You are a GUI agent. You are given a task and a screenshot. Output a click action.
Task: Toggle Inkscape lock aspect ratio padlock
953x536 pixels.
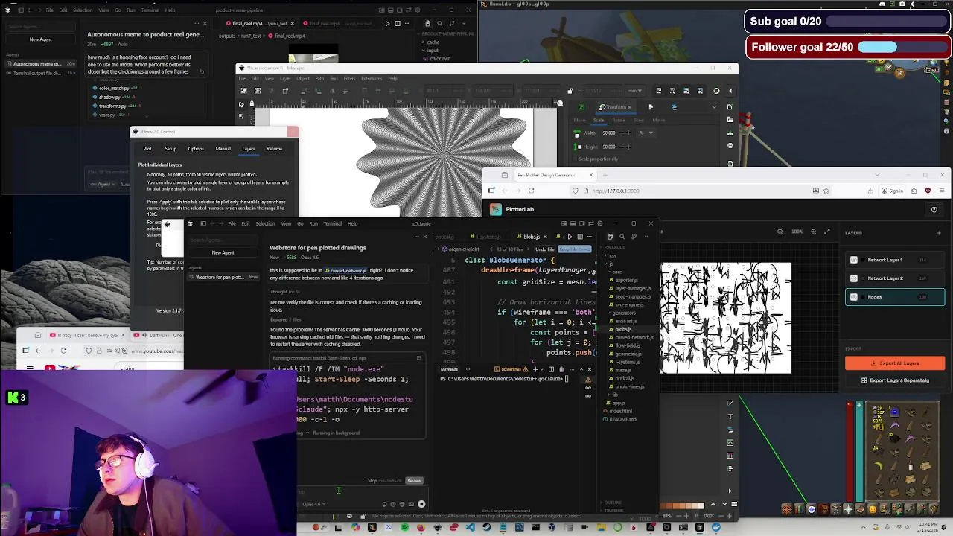(570, 91)
